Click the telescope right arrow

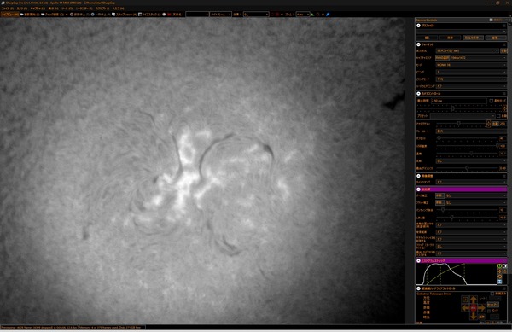click(481, 307)
